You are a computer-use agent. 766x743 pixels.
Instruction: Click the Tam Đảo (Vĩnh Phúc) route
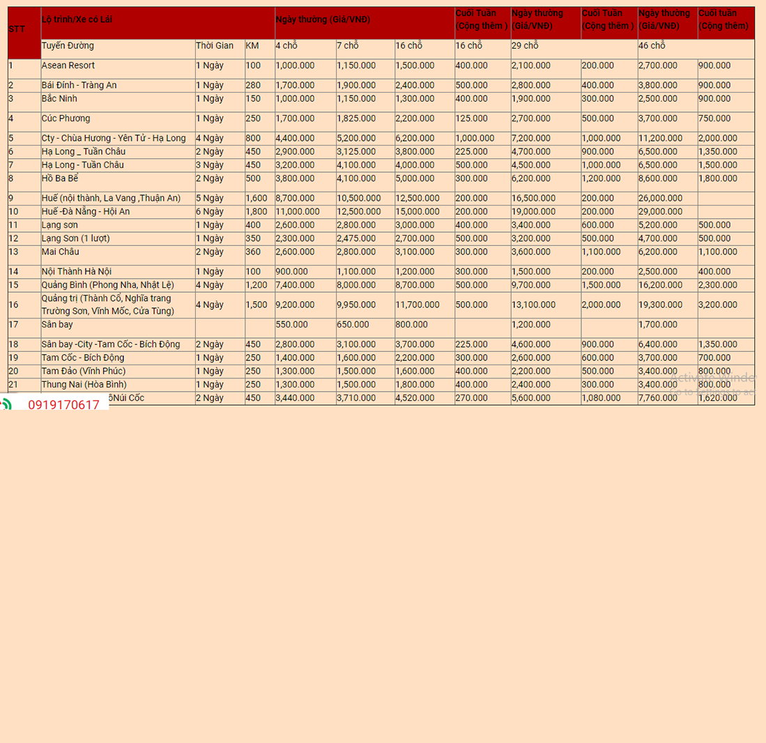84,371
